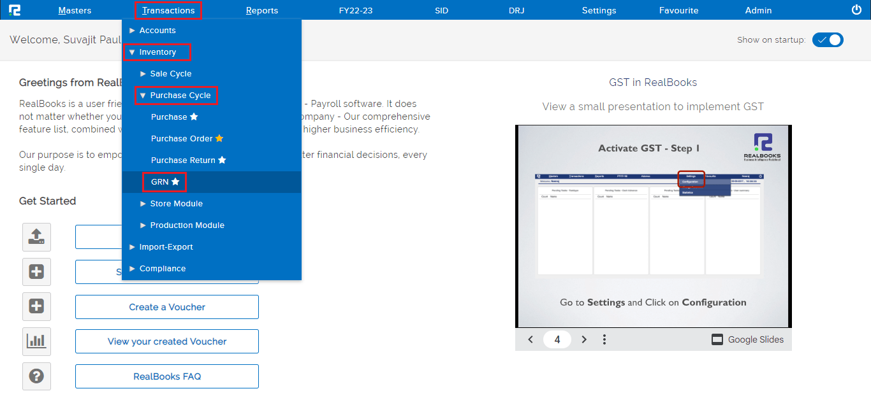
Task: Open the slides more options menu
Action: tap(604, 339)
